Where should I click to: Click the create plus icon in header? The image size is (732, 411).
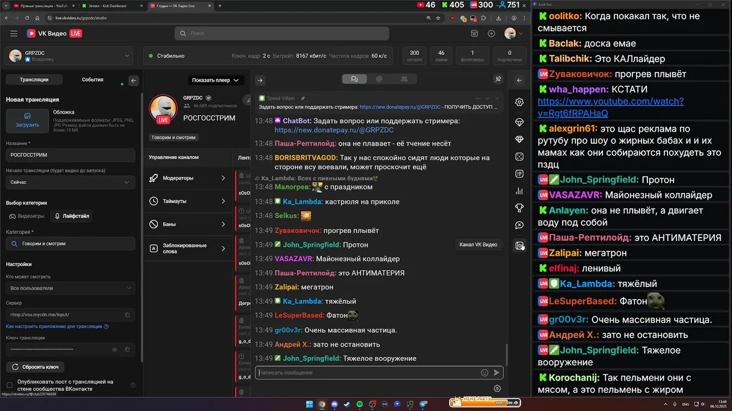point(491,34)
